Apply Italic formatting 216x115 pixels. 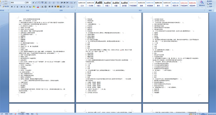(15, 7)
